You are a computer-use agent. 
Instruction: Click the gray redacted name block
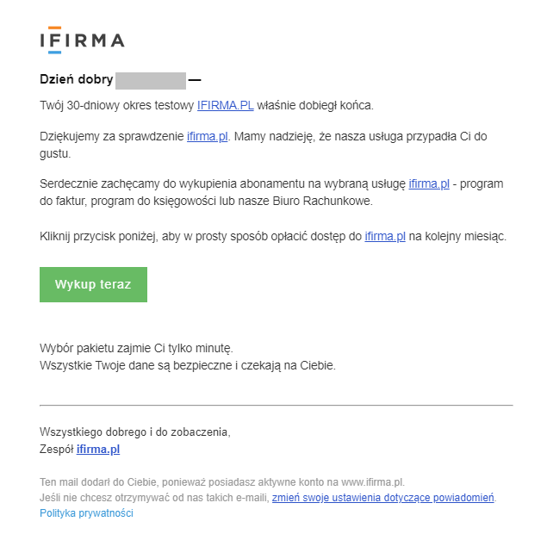(x=151, y=80)
